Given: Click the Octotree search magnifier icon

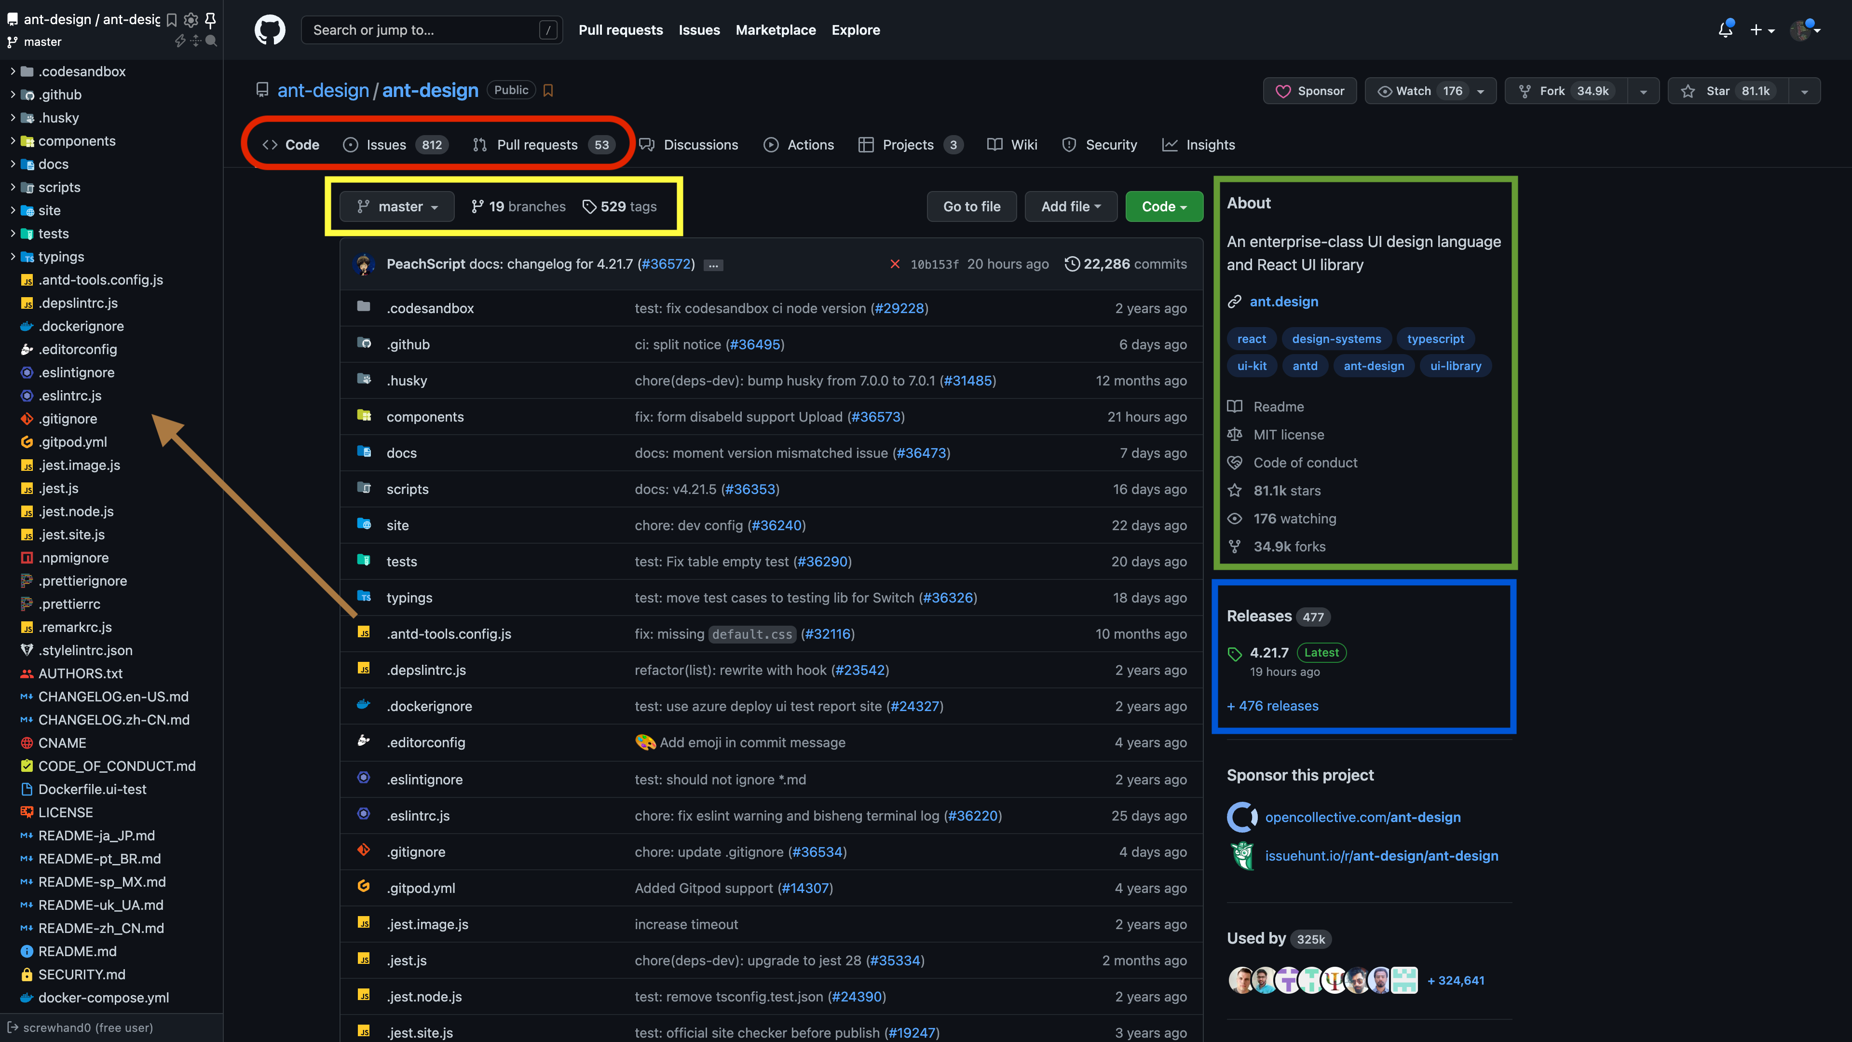Looking at the screenshot, I should pyautogui.click(x=211, y=41).
